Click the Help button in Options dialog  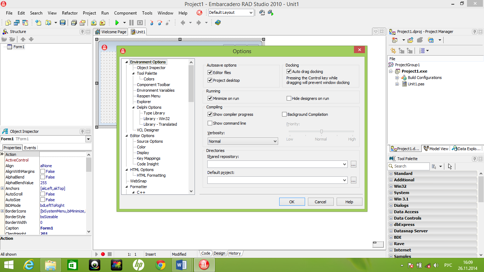[349, 202]
